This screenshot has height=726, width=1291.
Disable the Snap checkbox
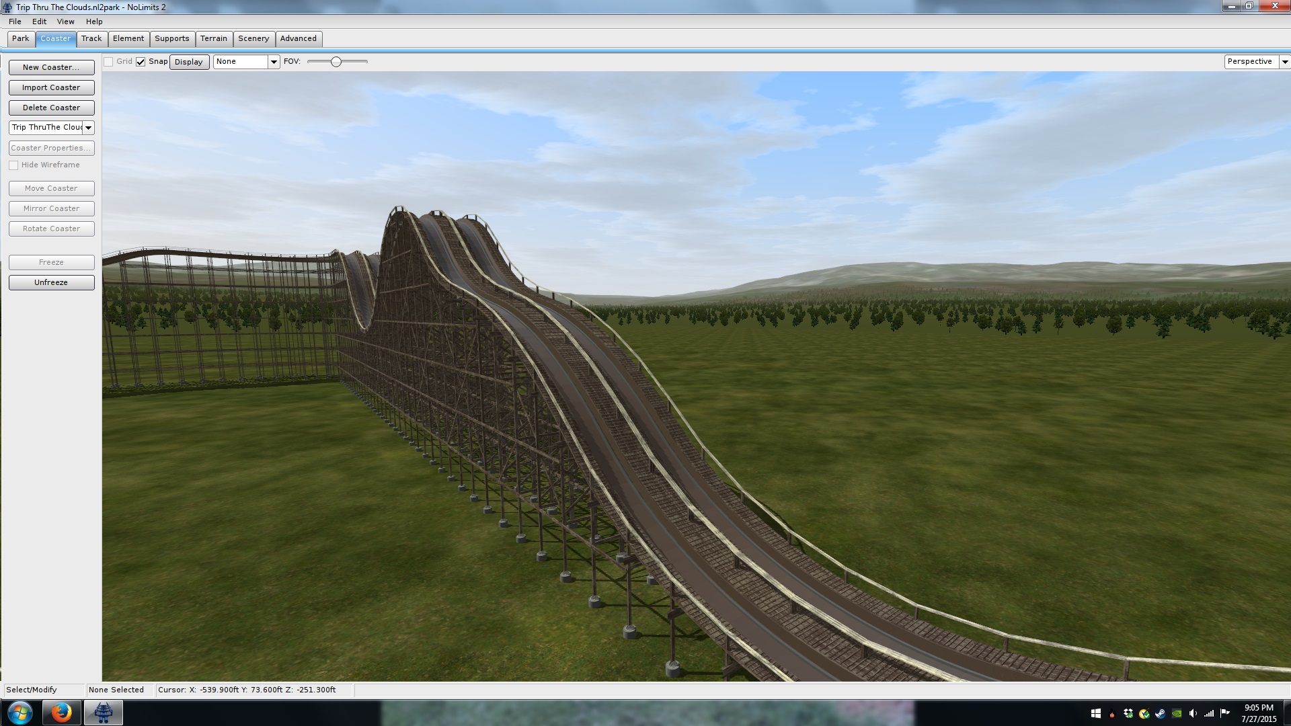[141, 62]
